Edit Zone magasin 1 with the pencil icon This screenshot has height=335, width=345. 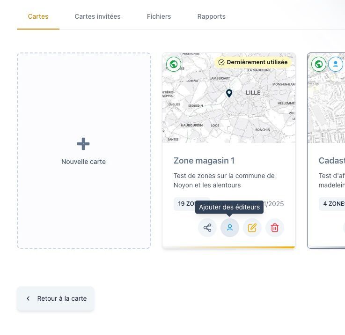tap(252, 228)
